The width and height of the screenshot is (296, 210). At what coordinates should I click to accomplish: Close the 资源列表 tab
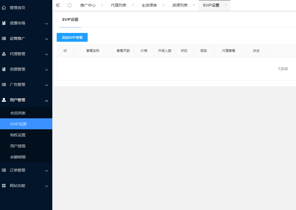[x=194, y=5]
